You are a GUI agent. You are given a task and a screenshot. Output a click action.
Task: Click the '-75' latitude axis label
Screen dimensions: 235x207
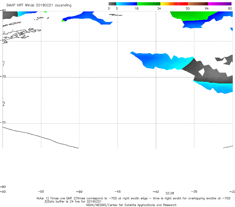(3, 122)
